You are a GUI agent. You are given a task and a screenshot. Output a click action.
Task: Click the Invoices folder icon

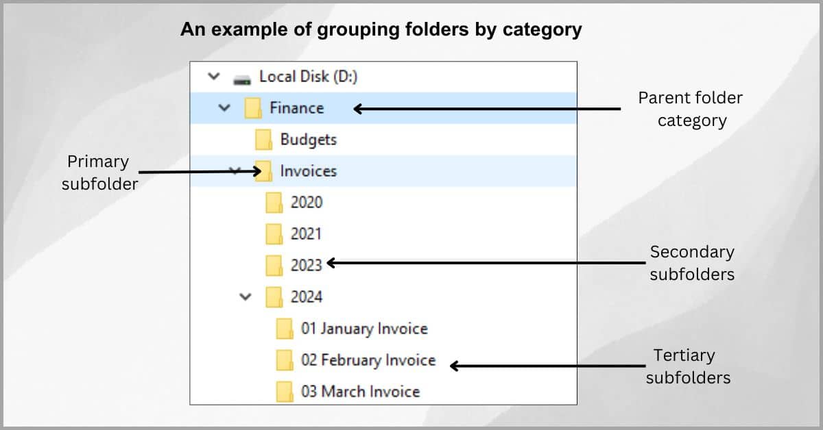click(x=263, y=171)
